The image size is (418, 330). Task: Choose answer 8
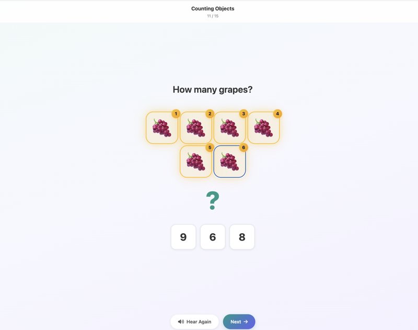[x=242, y=237]
